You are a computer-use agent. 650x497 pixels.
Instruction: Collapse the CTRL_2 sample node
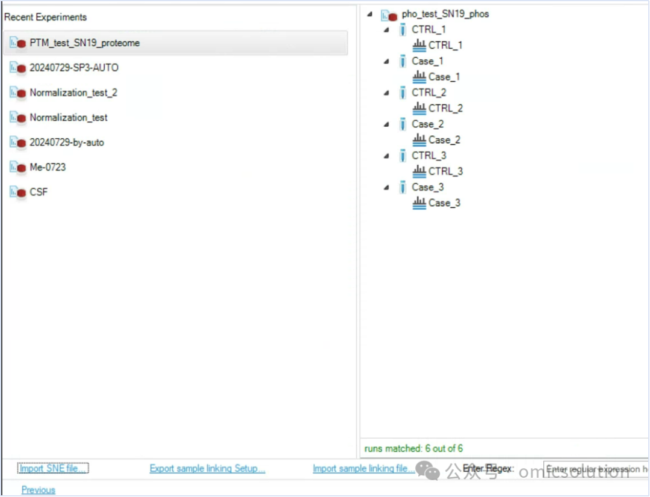386,93
